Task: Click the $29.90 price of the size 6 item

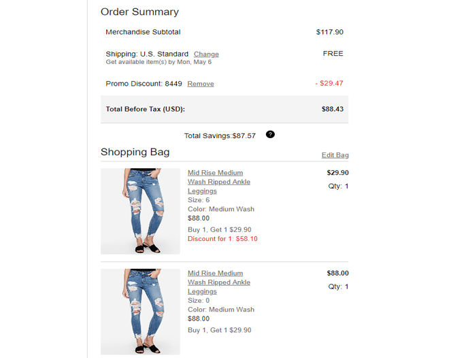Action: [x=337, y=173]
